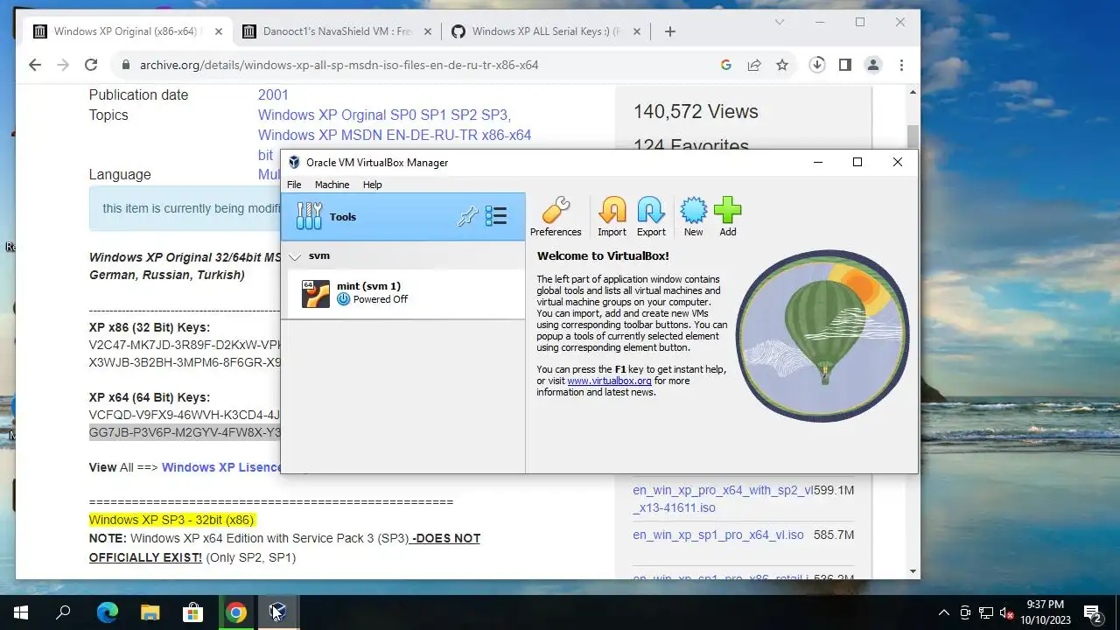Go back in Chrome
This screenshot has height=630, width=1120.
34,65
